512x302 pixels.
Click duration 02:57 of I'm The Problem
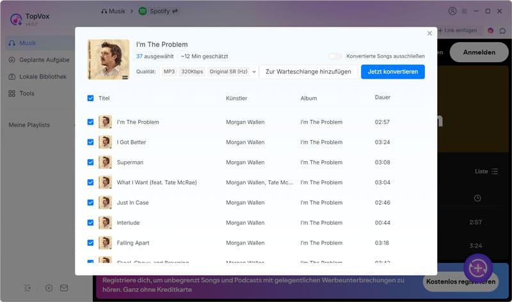pyautogui.click(x=382, y=122)
